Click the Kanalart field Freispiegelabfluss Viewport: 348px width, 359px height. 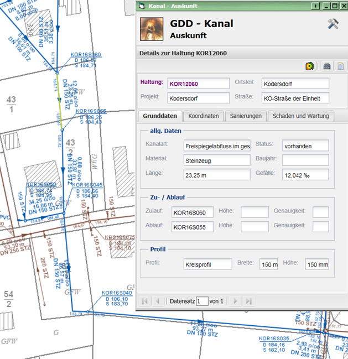(x=217, y=146)
